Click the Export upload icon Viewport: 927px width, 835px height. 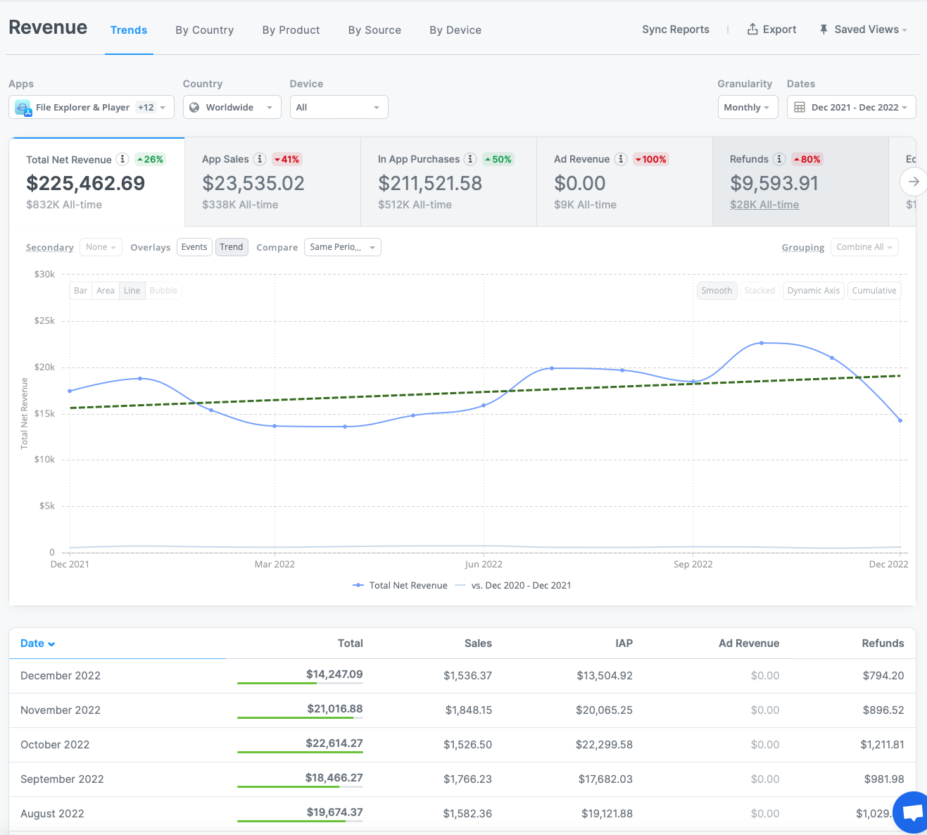[752, 29]
